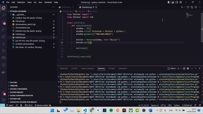The image size is (203, 114).
Task: Kill terminal with trash icon
Action: point(188,68)
